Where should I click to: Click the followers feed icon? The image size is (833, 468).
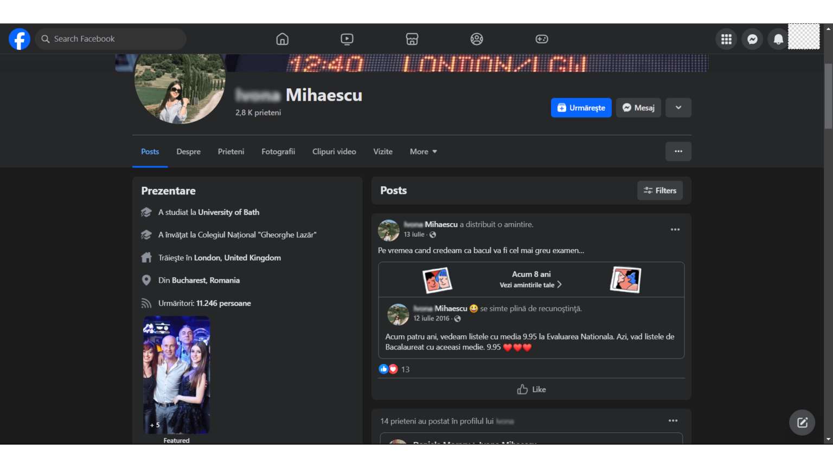click(x=146, y=303)
